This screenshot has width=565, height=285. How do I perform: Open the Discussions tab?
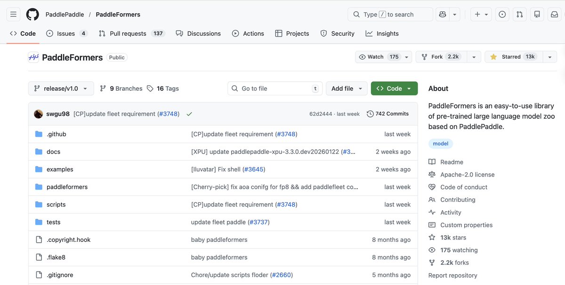198,33
